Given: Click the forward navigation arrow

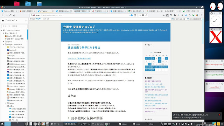Looking at the screenshot, I should (x=7, y=15).
